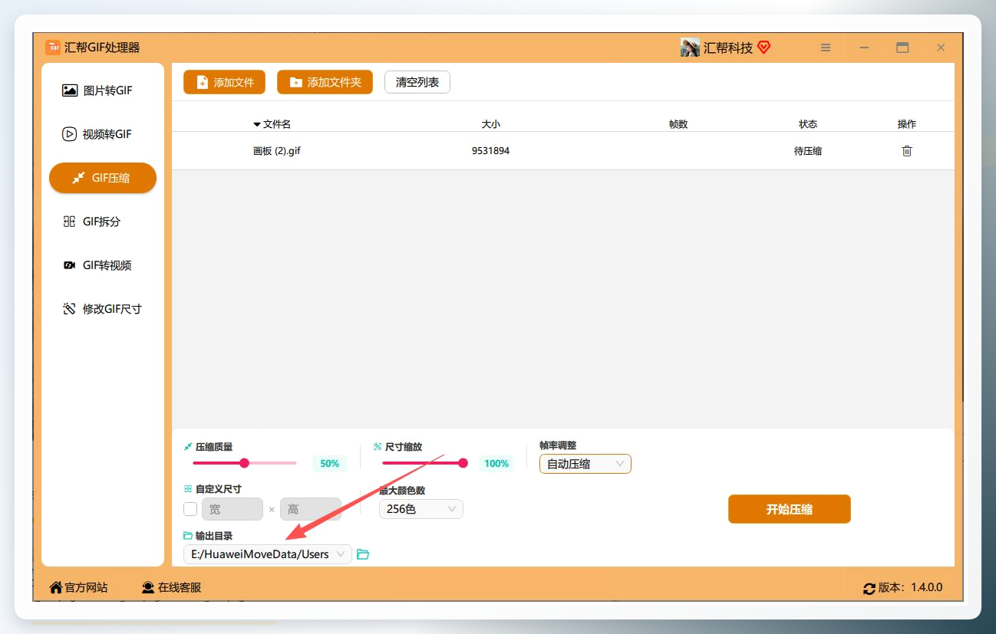Click the 添加文件夹 button
The width and height of the screenshot is (996, 634).
[325, 82]
